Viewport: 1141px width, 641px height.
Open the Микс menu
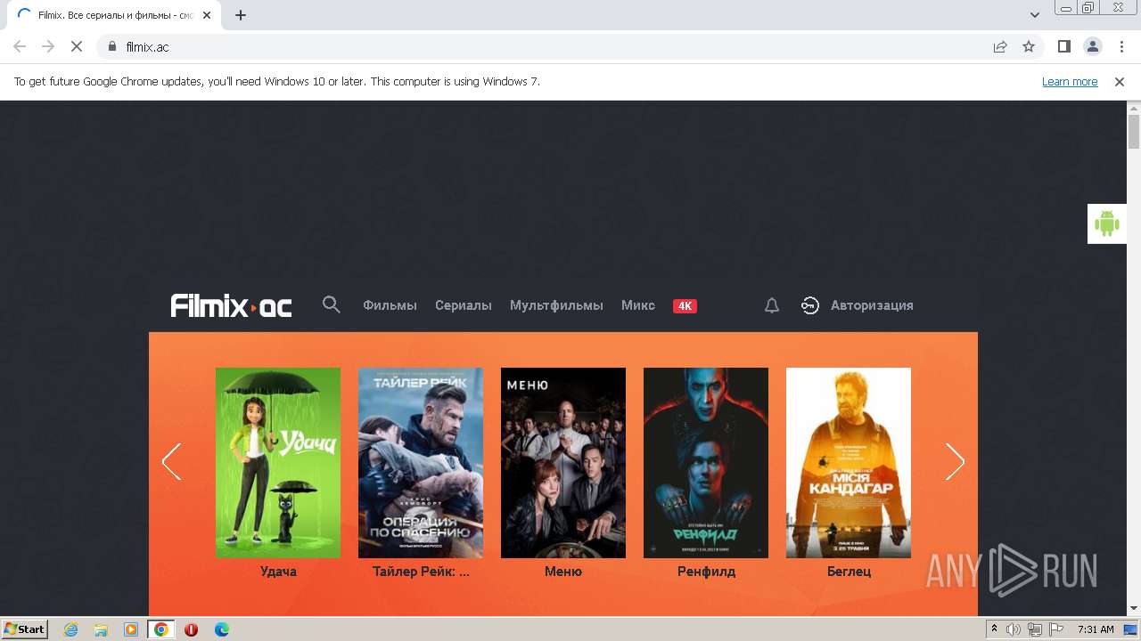click(x=638, y=305)
